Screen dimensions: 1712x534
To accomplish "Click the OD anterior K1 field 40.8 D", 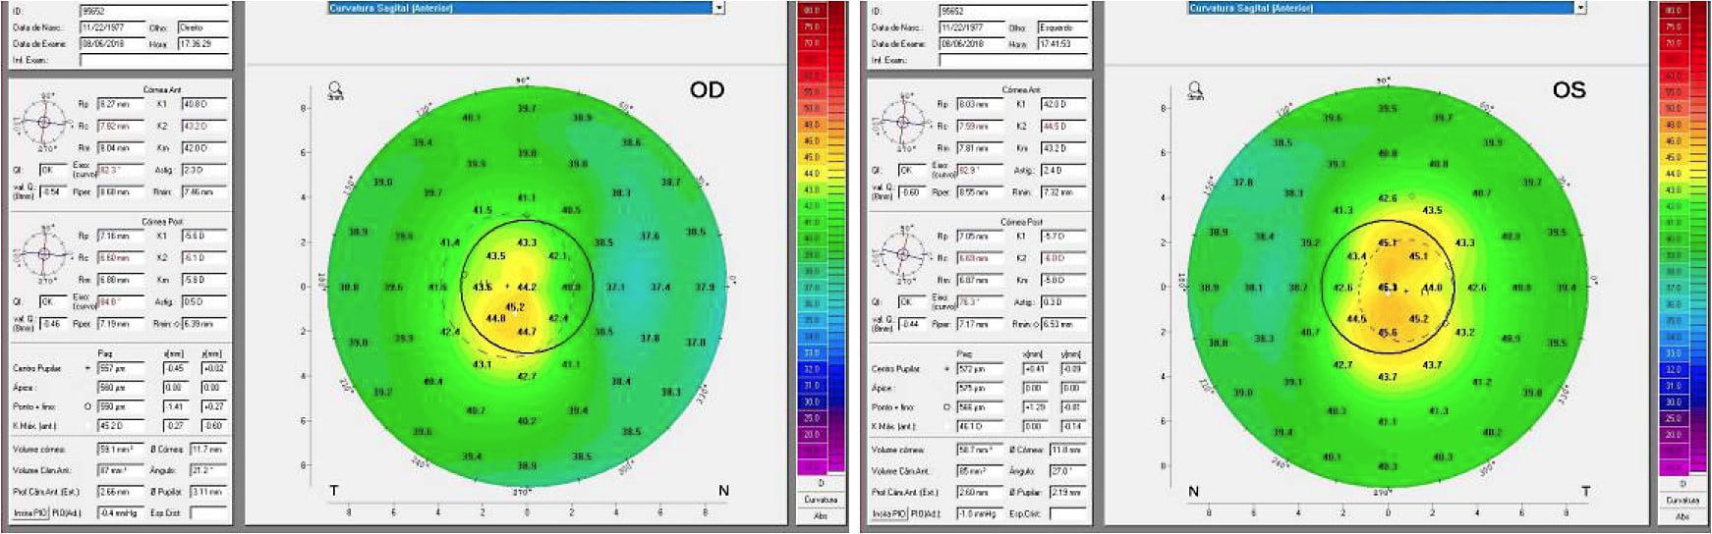I will point(203,104).
